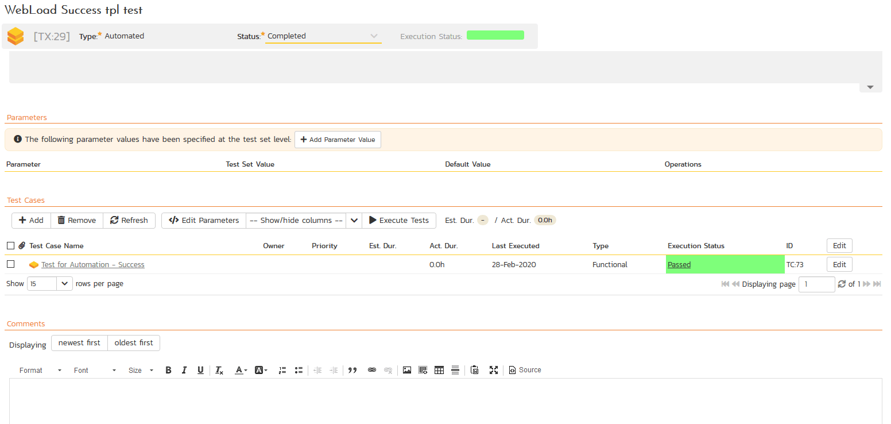Maximize the comment editor

click(494, 370)
